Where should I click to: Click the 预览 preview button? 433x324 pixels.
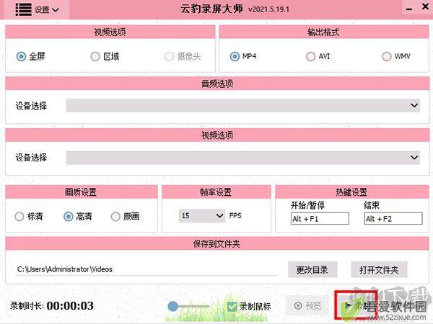point(307,305)
